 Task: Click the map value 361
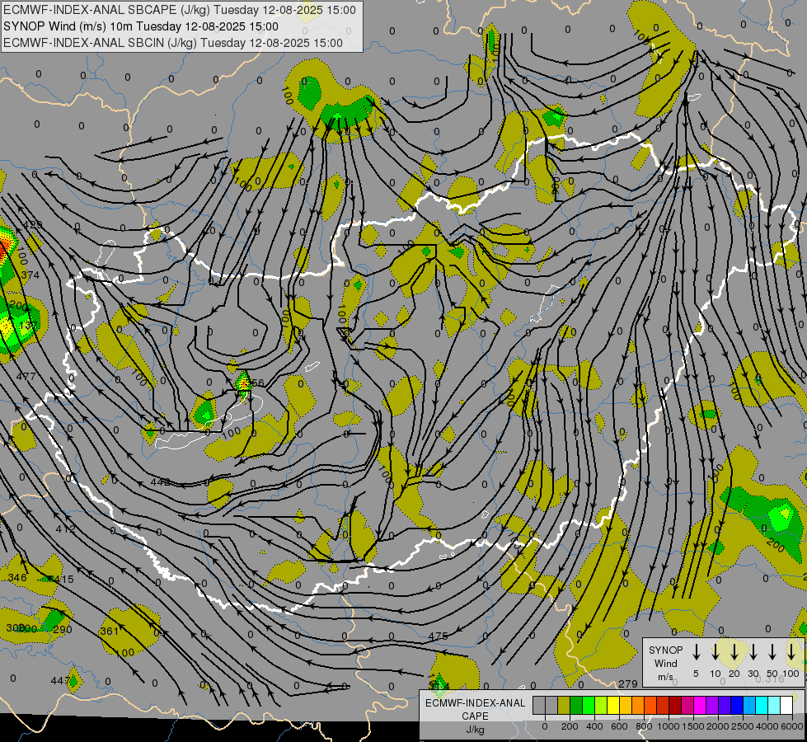click(x=109, y=632)
